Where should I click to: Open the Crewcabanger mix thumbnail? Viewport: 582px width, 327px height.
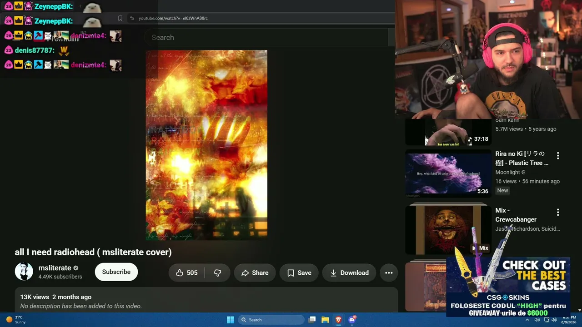pos(448,229)
